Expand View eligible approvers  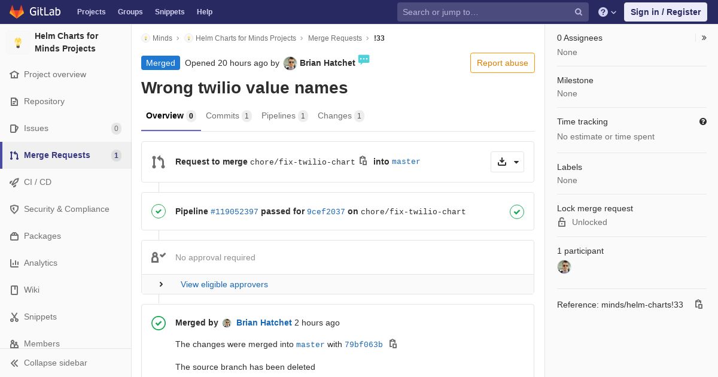click(161, 284)
